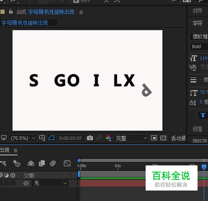Image resolution: width=208 pixels, height=201 pixels.
Task: Open the 75.5% magnification dropdown
Action: (23, 138)
